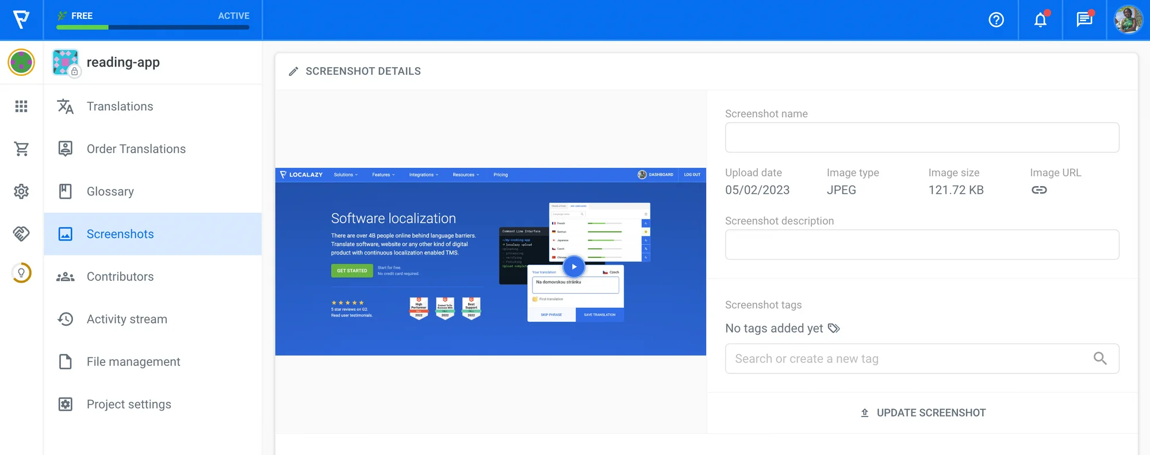This screenshot has height=455, width=1150.
Task: Click the search icon in tag field
Action: [x=1099, y=358]
